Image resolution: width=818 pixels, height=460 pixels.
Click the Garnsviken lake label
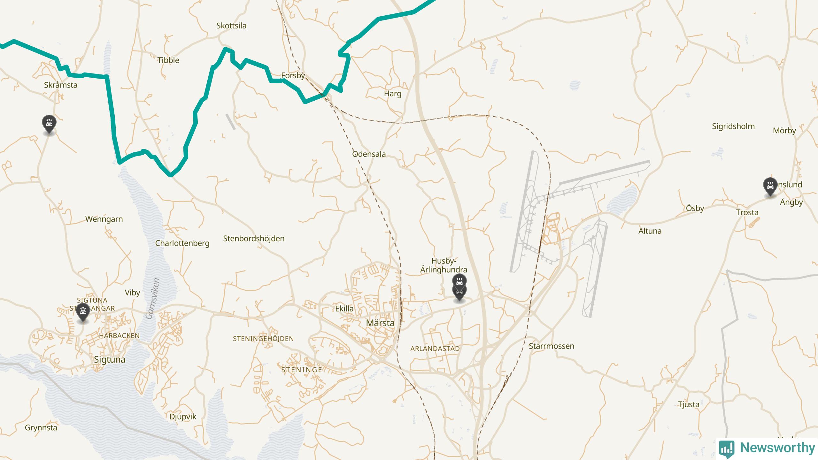tap(152, 299)
